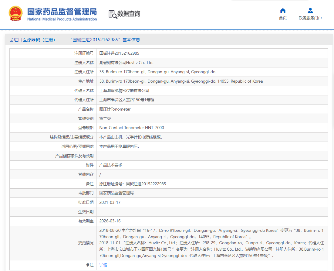The height and width of the screenshot is (271, 334).
Task: Select 国家药品监督管理局 in the 审批部门 row
Action: 116,193
